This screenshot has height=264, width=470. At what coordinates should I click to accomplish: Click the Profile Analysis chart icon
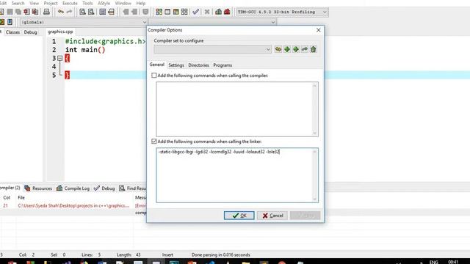[219, 12]
